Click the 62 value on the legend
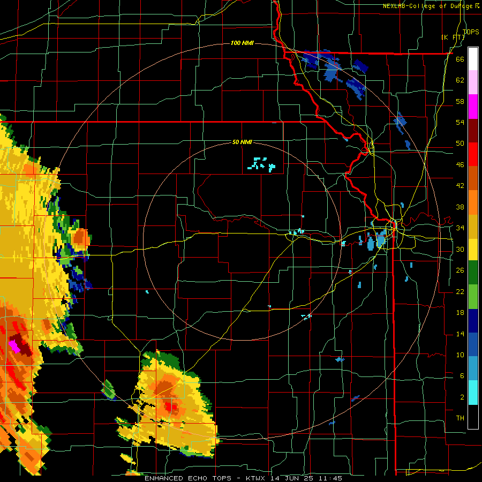This screenshot has width=482, height=482. pyautogui.click(x=460, y=80)
